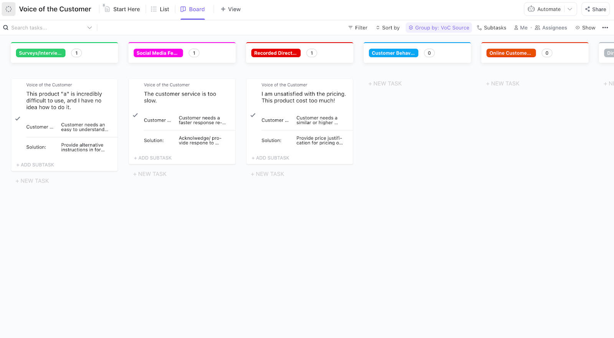The height and width of the screenshot is (338, 614).
Task: Open the Filter options
Action: tap(358, 28)
